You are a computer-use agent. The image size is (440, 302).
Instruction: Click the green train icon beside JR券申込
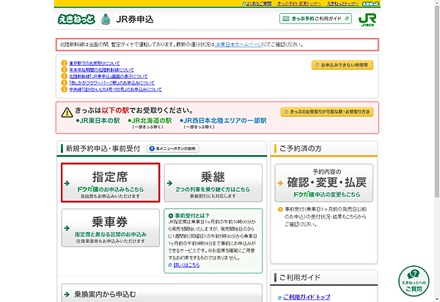106,19
